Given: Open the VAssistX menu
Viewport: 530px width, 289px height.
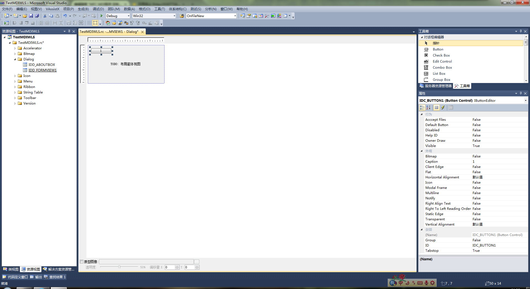Looking at the screenshot, I should click(52, 9).
